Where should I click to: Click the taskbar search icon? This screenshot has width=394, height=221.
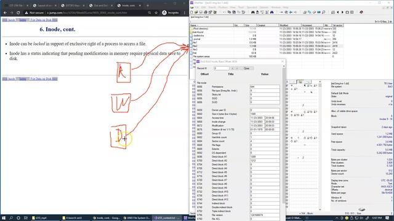point(11,218)
